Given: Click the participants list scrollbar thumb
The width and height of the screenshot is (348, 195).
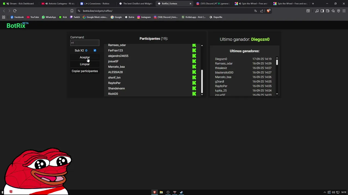Looking at the screenshot, I should point(202,81).
